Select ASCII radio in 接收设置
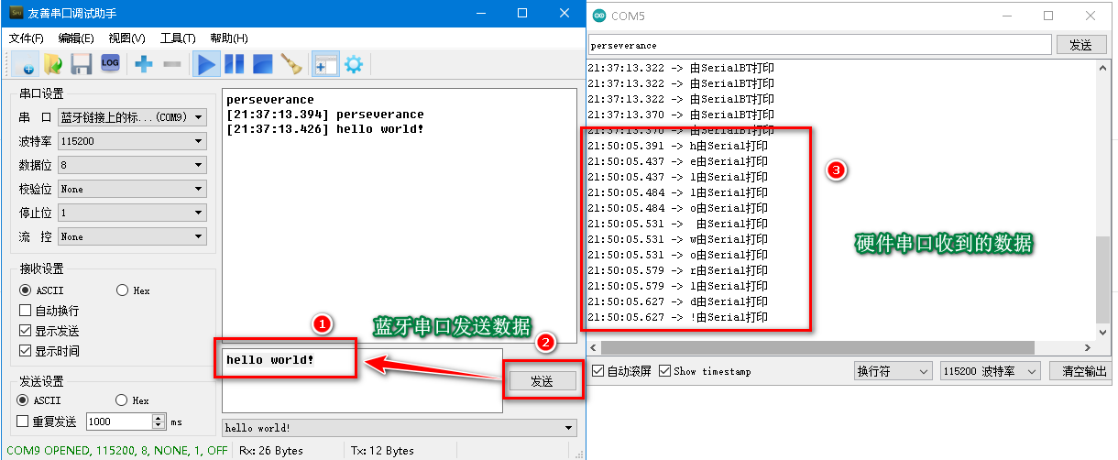 (x=25, y=290)
